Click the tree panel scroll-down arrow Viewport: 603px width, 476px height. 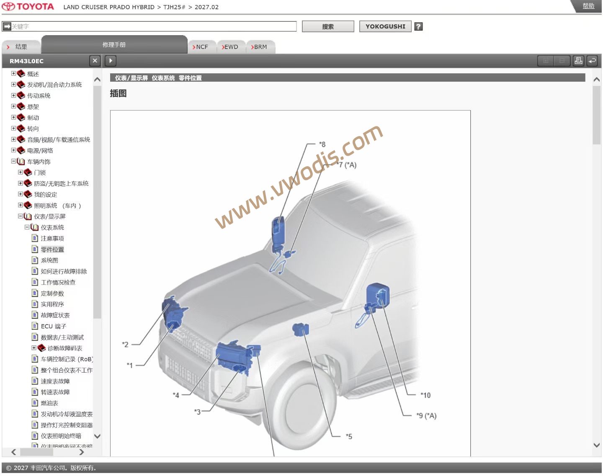(97, 436)
